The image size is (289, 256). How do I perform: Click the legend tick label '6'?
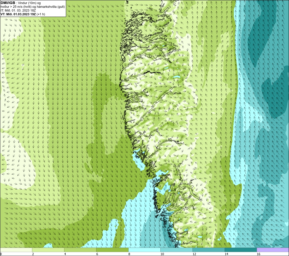click(x=97, y=254)
